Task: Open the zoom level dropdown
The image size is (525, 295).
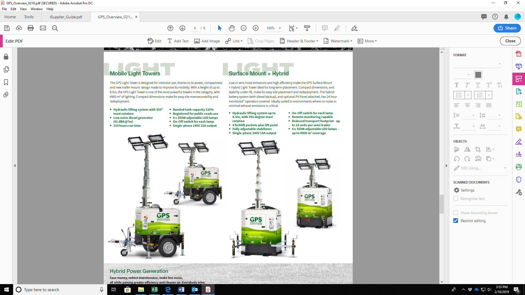Action: pos(280,28)
